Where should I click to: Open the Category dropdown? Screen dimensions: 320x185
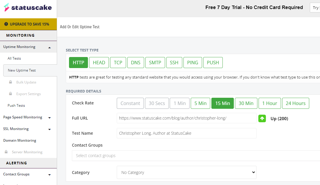click(187, 172)
